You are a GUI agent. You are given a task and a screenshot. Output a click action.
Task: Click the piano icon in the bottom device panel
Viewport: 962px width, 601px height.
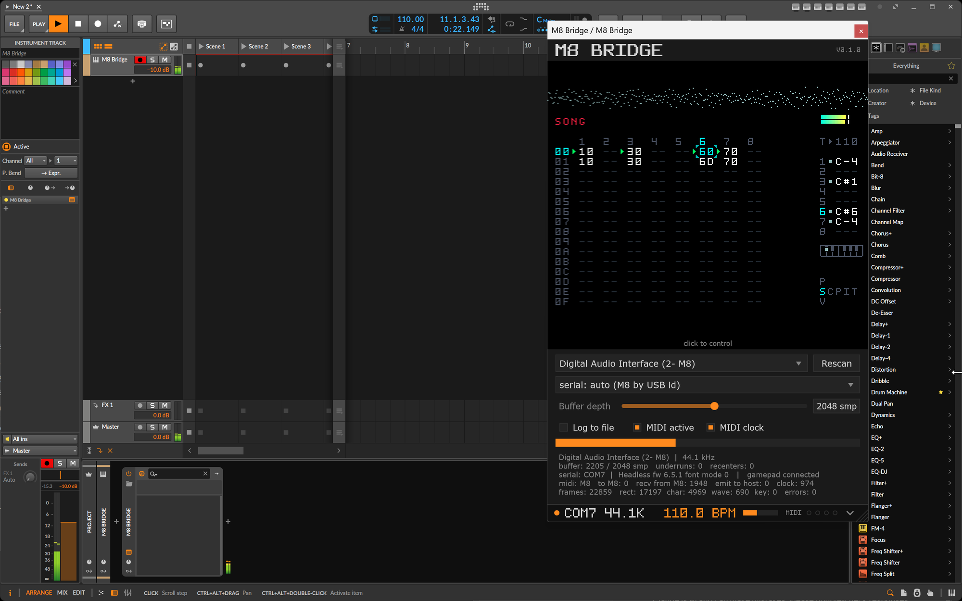103,474
